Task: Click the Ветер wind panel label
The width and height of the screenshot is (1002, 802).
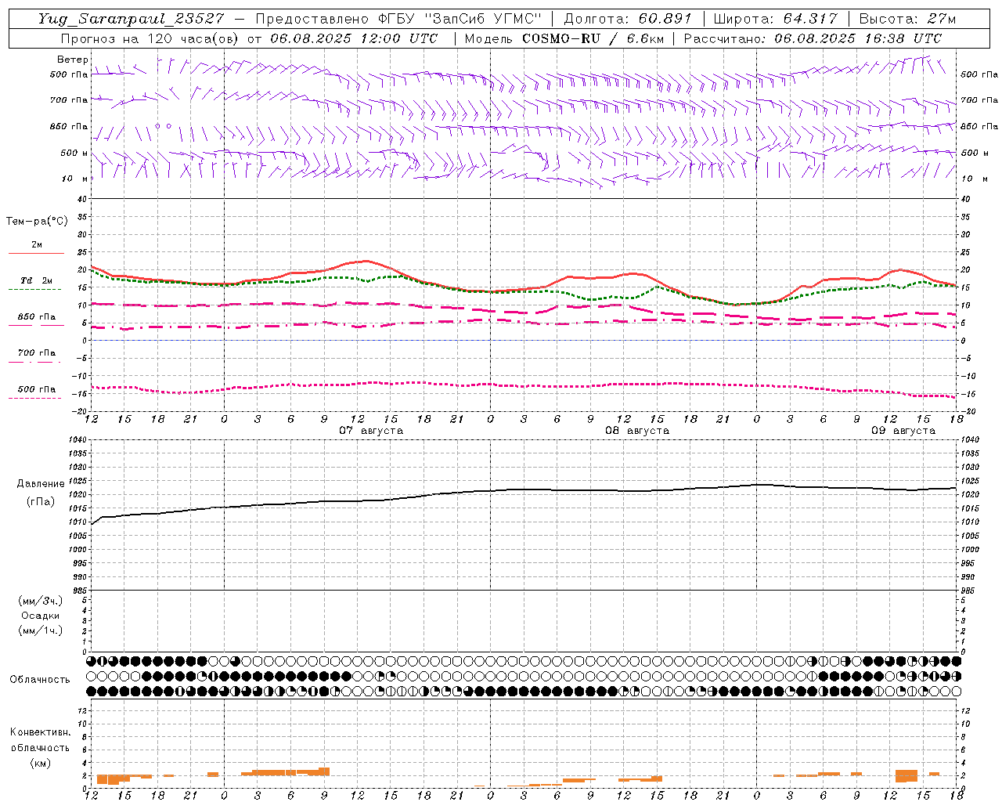Action: [73, 60]
